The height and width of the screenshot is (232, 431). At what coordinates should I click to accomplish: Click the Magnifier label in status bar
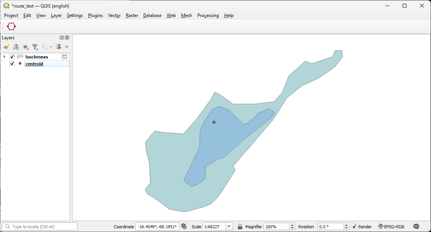[253, 227]
